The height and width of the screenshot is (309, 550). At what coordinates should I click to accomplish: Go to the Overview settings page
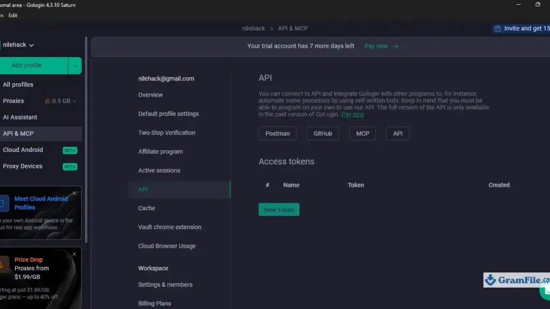[150, 95]
